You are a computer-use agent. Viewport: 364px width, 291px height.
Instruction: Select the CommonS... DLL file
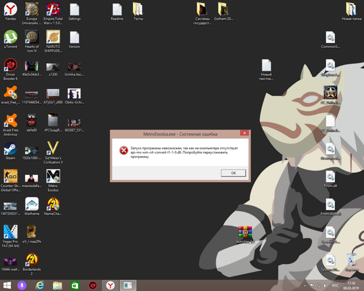[330, 40]
